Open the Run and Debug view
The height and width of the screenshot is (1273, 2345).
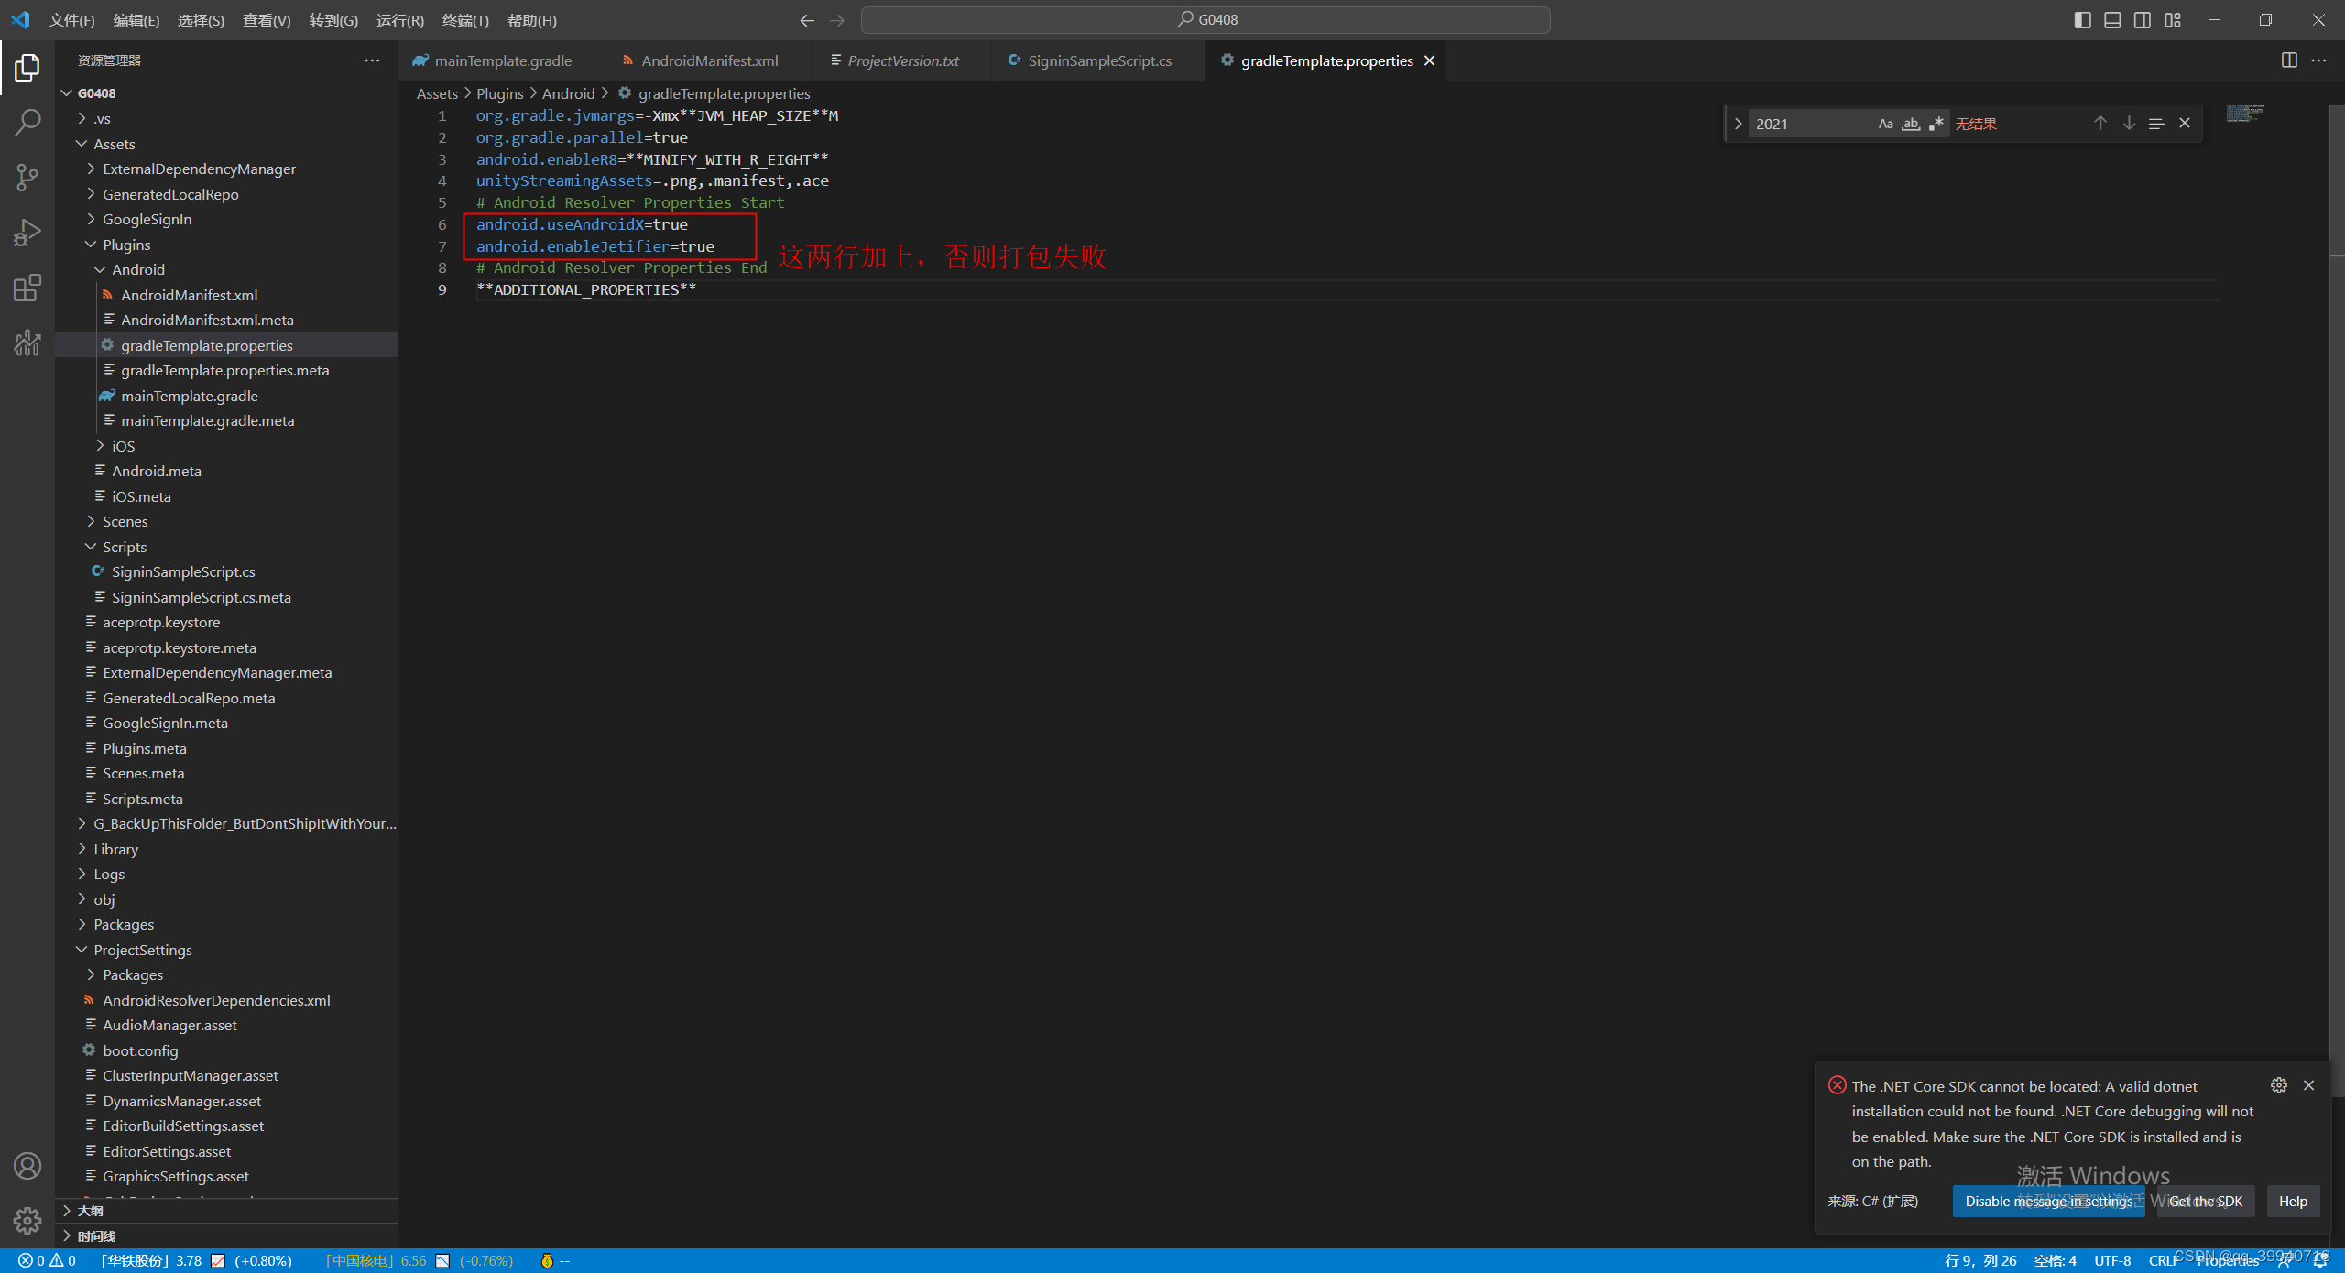[27, 233]
